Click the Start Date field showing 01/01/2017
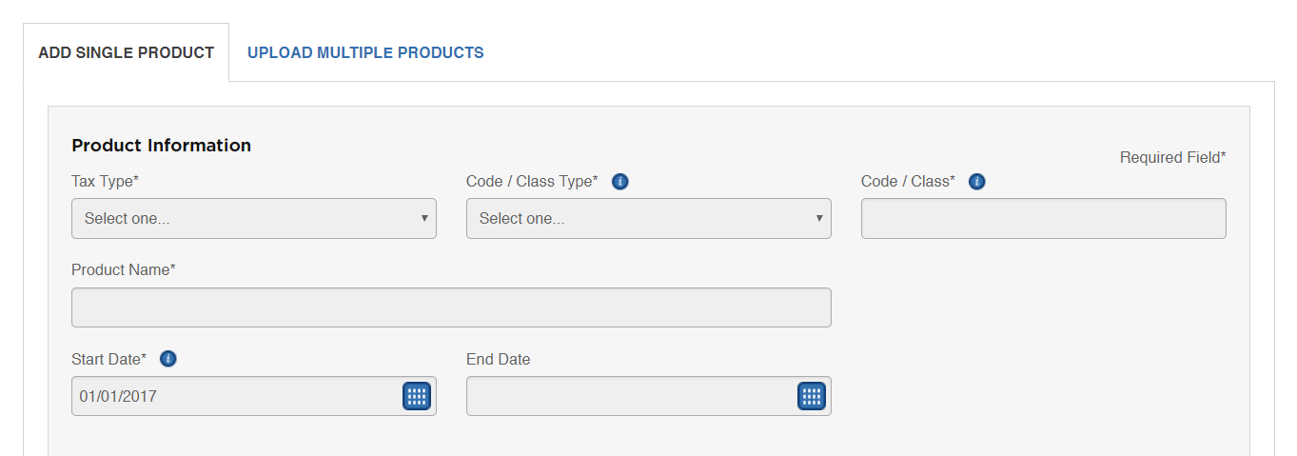Image resolution: width=1297 pixels, height=456 pixels. point(236,396)
